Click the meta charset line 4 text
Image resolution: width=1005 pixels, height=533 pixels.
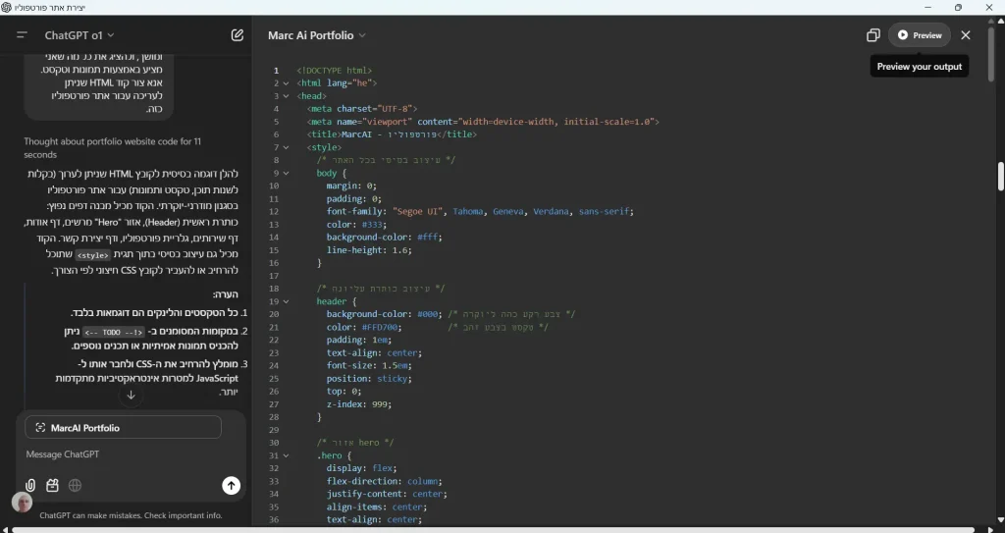coord(362,109)
